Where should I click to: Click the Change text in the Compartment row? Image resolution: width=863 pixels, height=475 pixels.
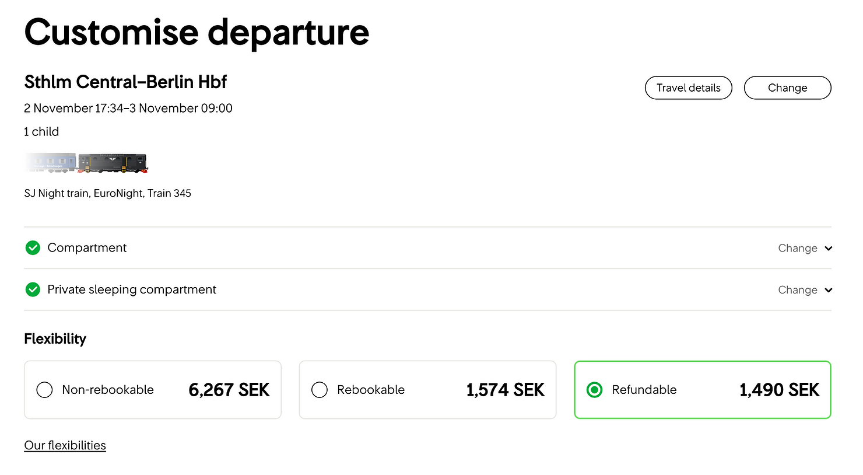[x=798, y=248]
